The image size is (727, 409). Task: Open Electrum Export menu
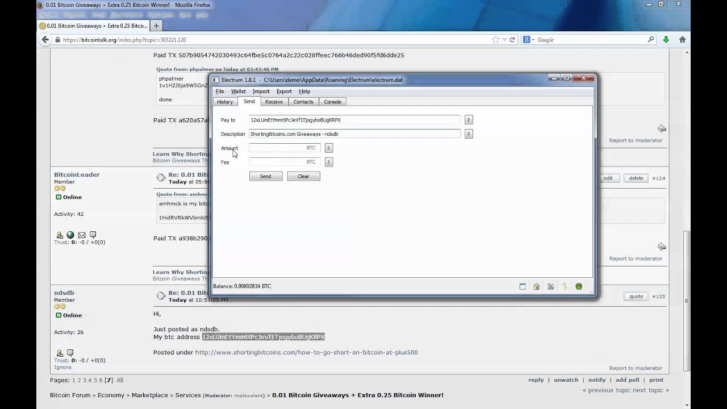tap(284, 91)
